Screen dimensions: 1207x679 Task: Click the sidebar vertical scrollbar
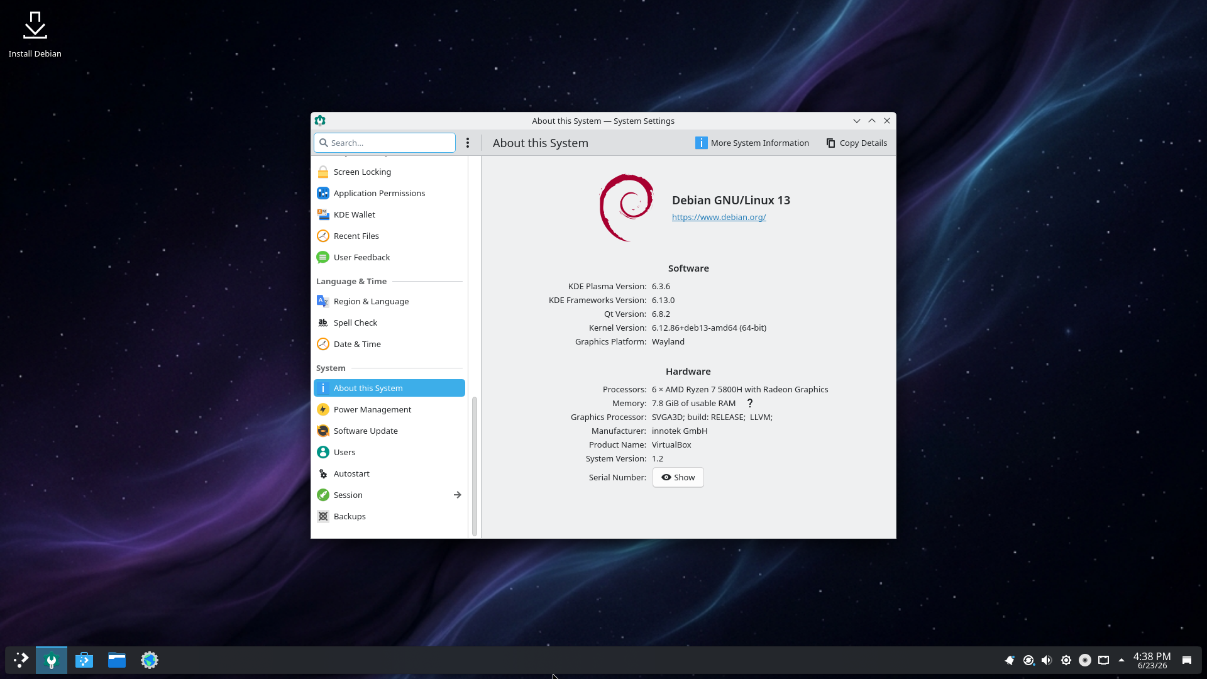point(475,466)
